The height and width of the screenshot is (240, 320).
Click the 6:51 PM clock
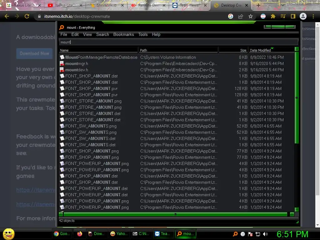coord(292,234)
